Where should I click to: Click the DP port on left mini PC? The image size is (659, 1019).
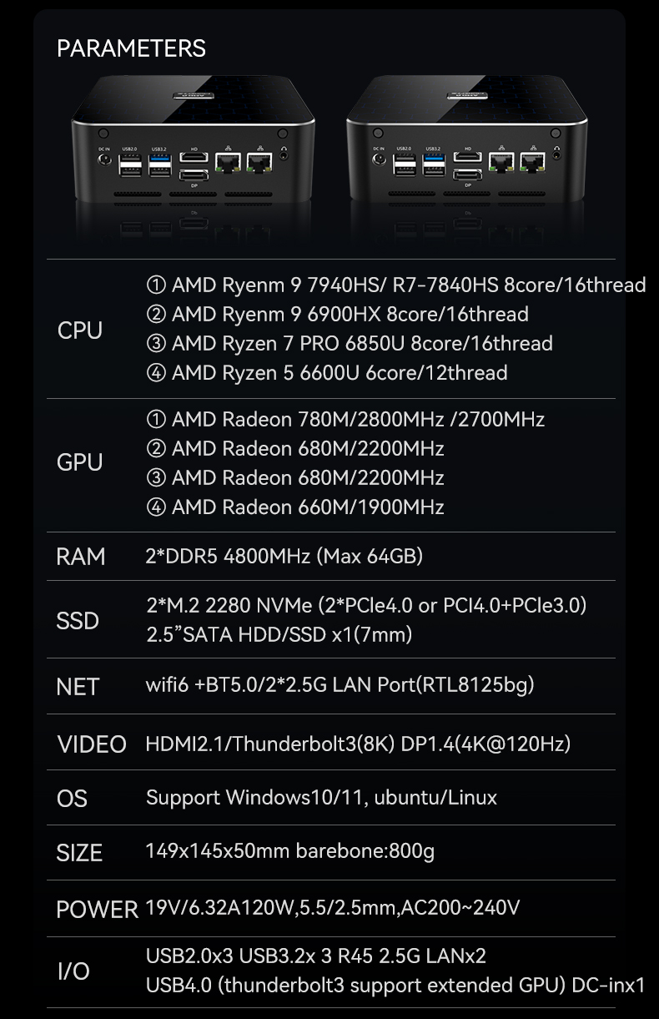(194, 174)
